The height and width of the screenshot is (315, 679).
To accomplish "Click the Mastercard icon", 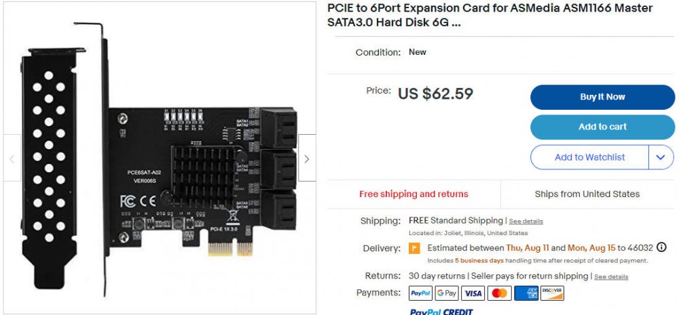I will pyautogui.click(x=499, y=293).
